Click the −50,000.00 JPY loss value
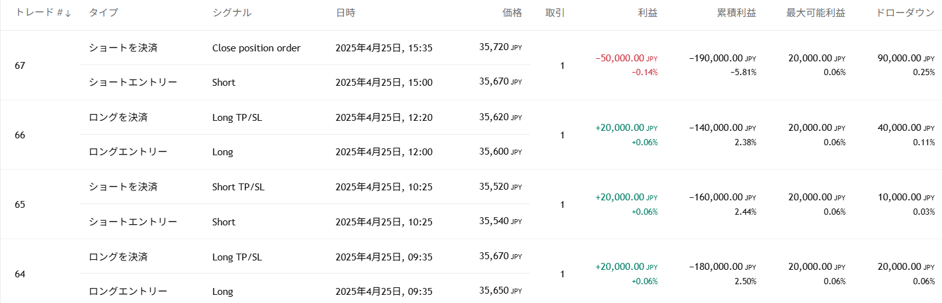Screen dimensions: 942x303 point(626,58)
